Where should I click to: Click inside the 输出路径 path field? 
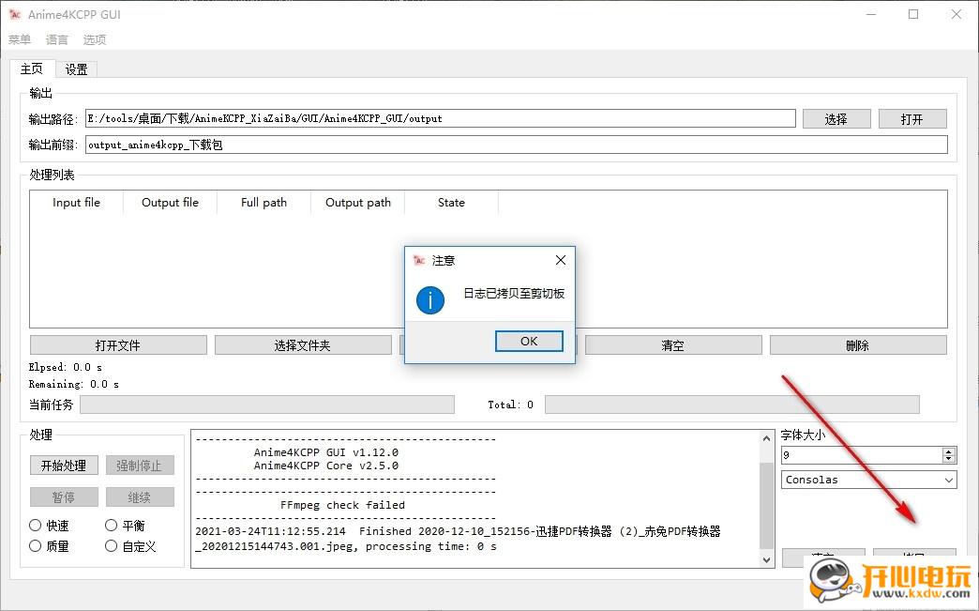[x=440, y=118]
